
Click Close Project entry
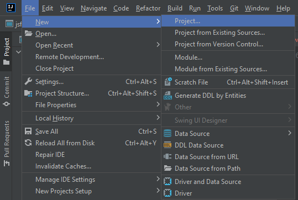click(91, 69)
